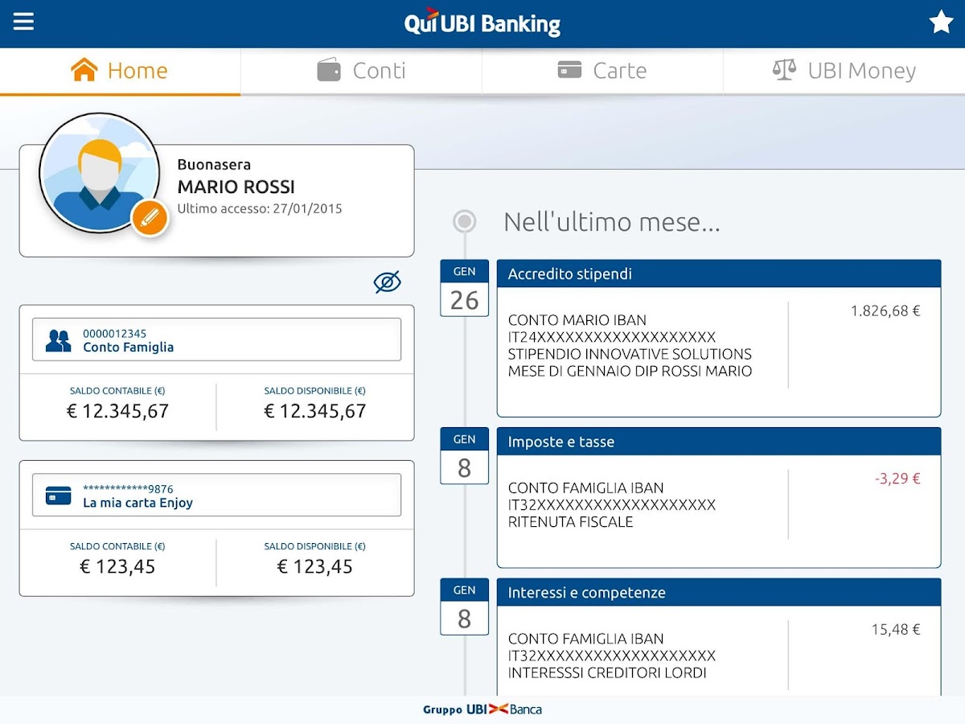Open the Conto Famiglia account selector
Image resolution: width=965 pixels, height=724 pixels.
click(x=216, y=339)
